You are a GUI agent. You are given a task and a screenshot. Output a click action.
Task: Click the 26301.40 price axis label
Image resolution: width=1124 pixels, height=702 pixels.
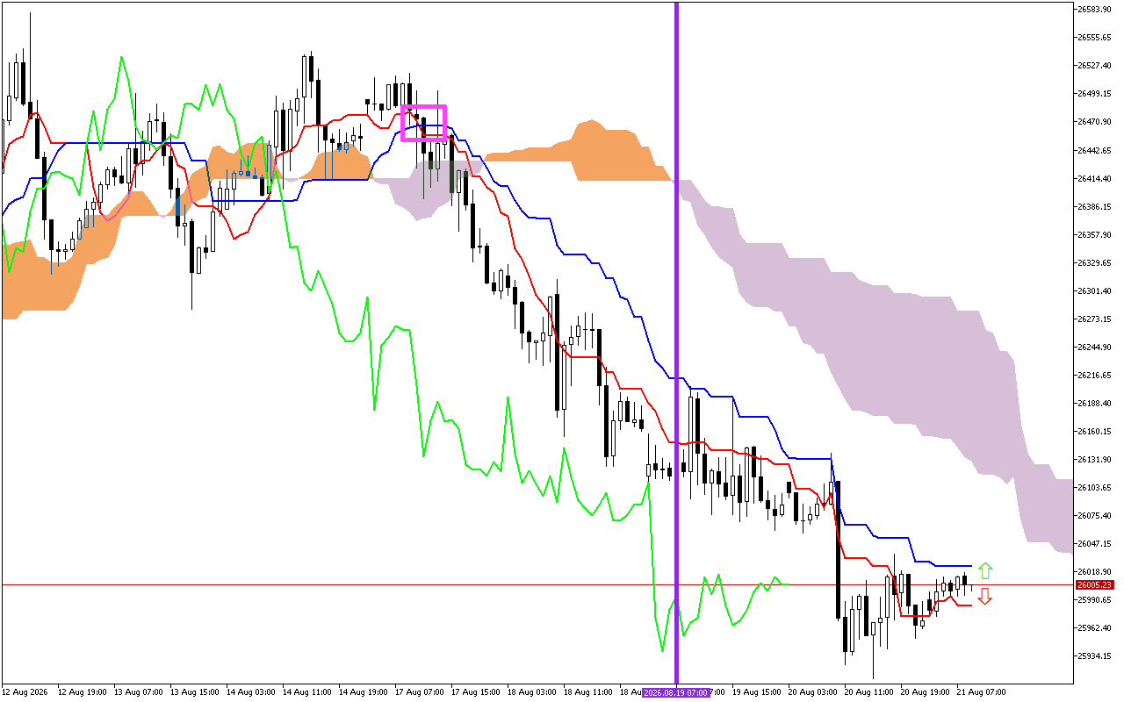pyautogui.click(x=1094, y=290)
